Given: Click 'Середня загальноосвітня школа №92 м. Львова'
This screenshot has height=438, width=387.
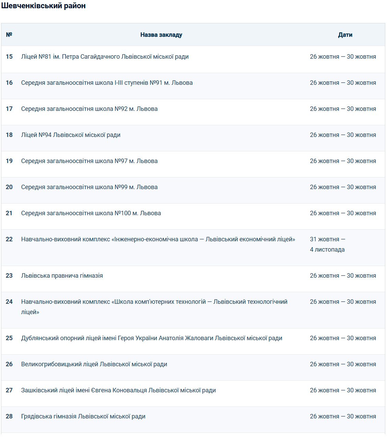Looking at the screenshot, I should [90, 109].
